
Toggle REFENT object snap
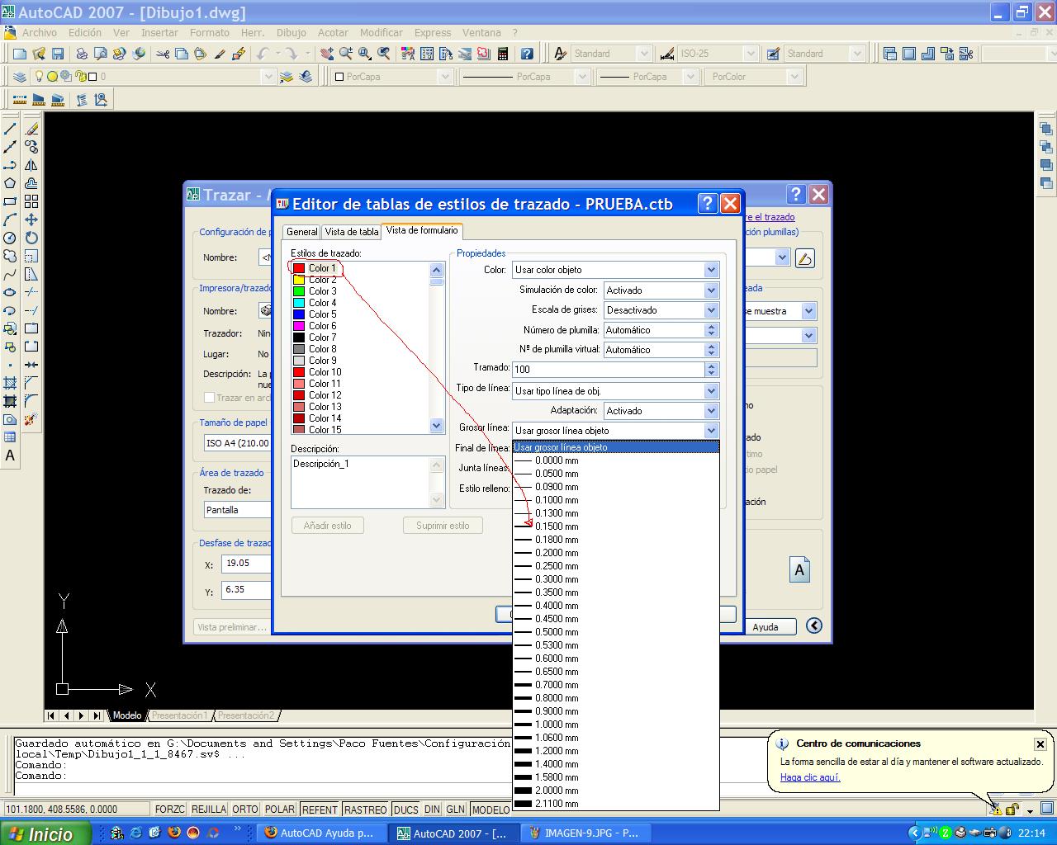point(320,810)
